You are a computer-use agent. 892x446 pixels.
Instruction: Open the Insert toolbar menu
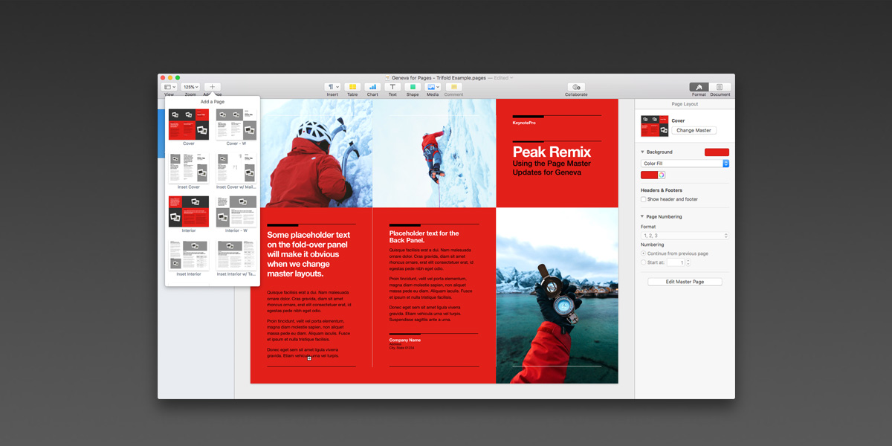tap(332, 87)
